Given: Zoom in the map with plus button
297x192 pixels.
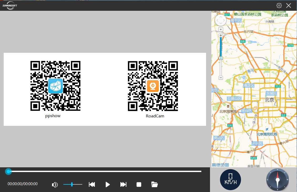Looking at the screenshot, I should click(x=221, y=35).
